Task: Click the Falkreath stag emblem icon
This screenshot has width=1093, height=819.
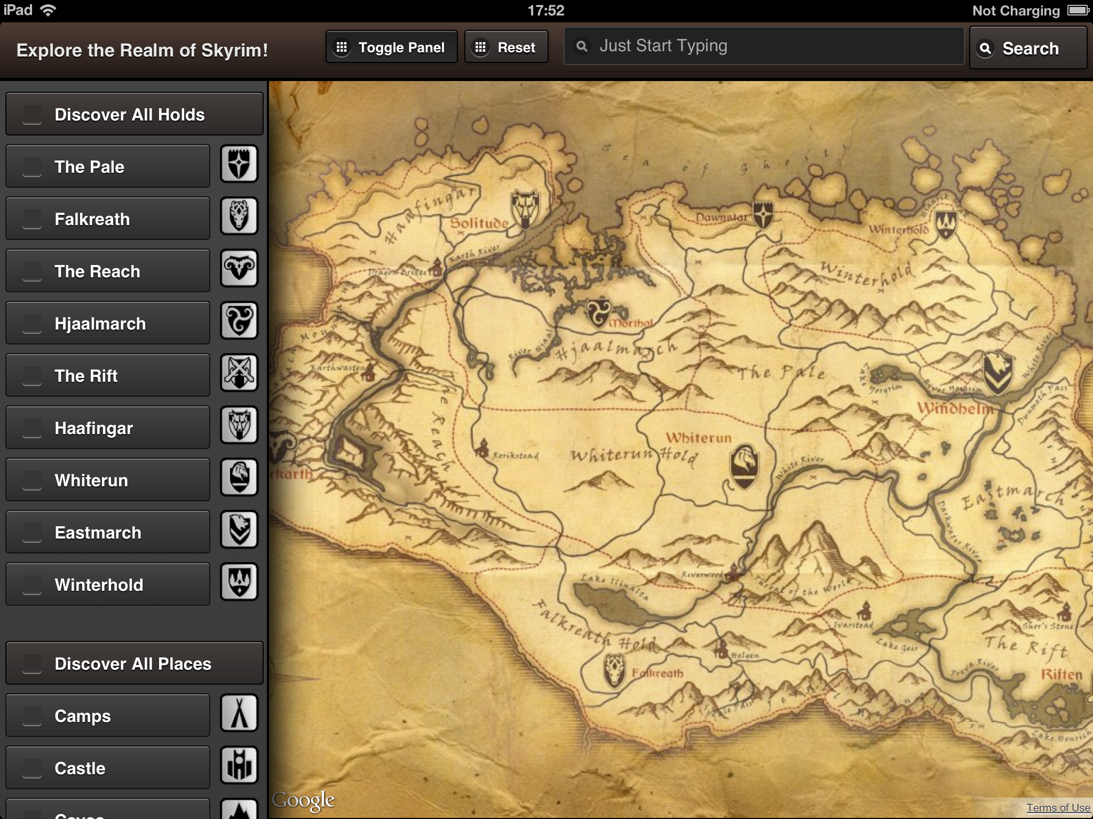Action: point(239,216)
